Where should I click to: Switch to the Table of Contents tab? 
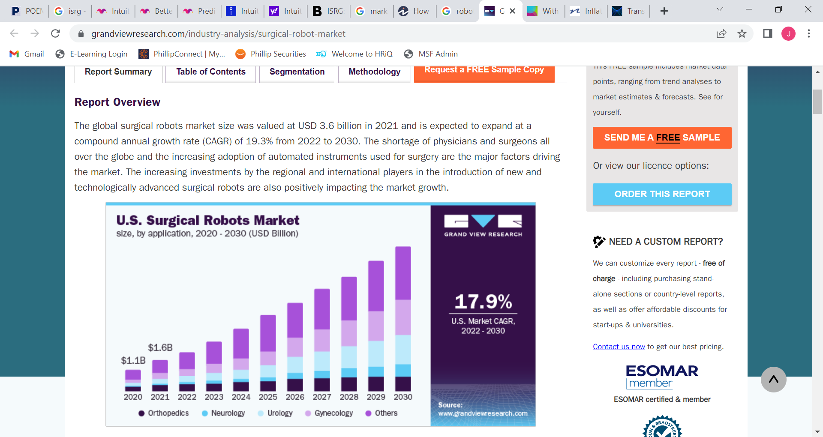click(x=210, y=72)
